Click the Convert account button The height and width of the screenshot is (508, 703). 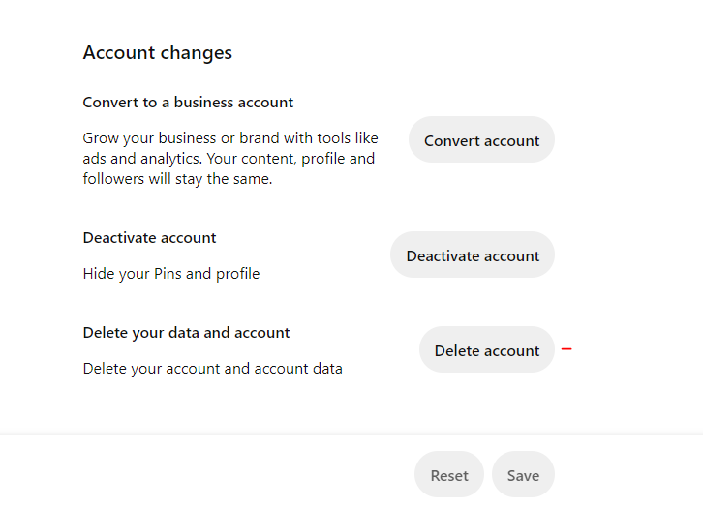tap(481, 140)
